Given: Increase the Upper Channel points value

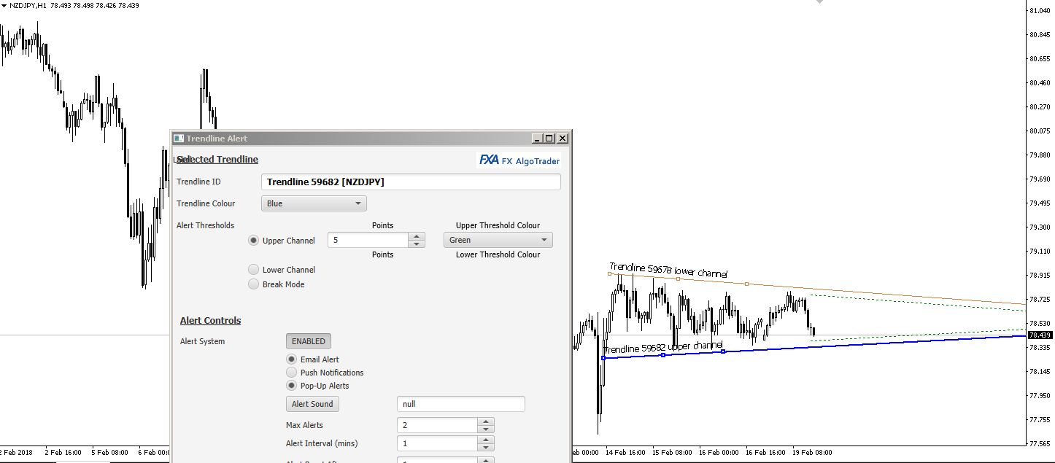Looking at the screenshot, I should coord(417,236).
